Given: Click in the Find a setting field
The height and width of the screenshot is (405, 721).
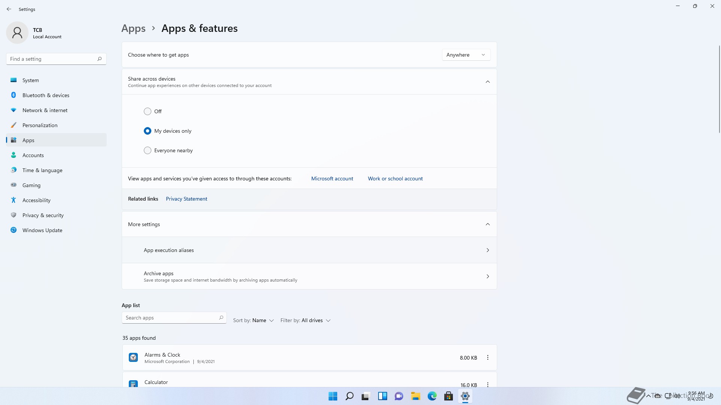Looking at the screenshot, I should pyautogui.click(x=56, y=59).
